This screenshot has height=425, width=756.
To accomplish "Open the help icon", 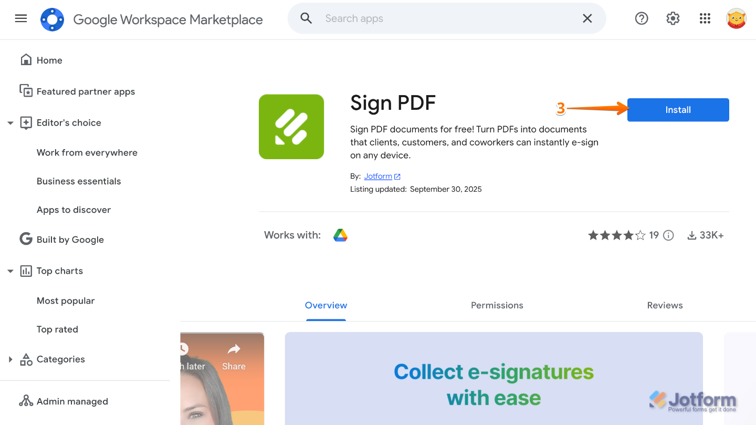I will click(642, 18).
